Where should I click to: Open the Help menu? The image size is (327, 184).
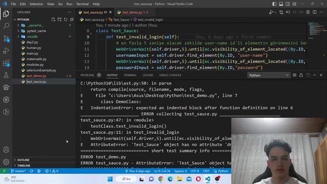point(96,4)
